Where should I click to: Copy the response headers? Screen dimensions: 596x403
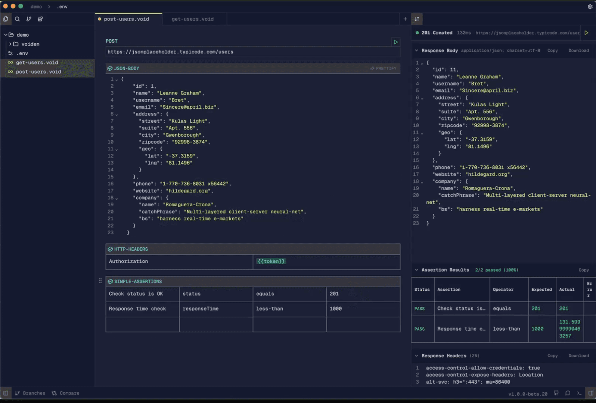click(x=552, y=356)
